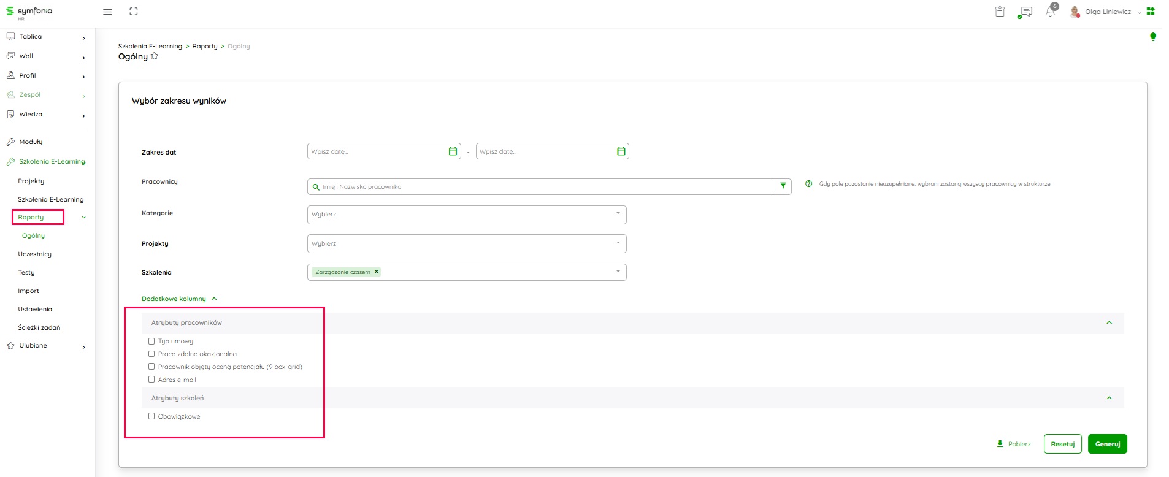Toggle fullscreen mode icon
This screenshot has height=477, width=1169.
134,12
